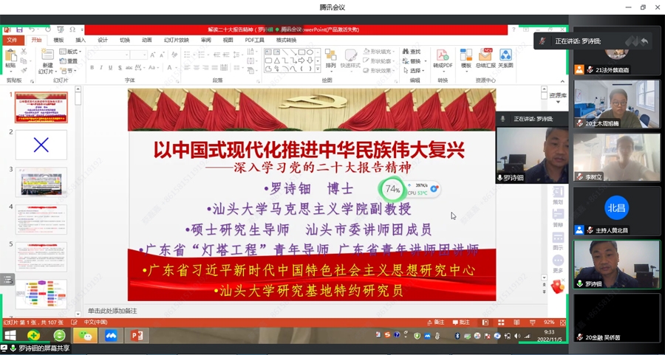Open WeChat from the taskbar

(x=85, y=336)
